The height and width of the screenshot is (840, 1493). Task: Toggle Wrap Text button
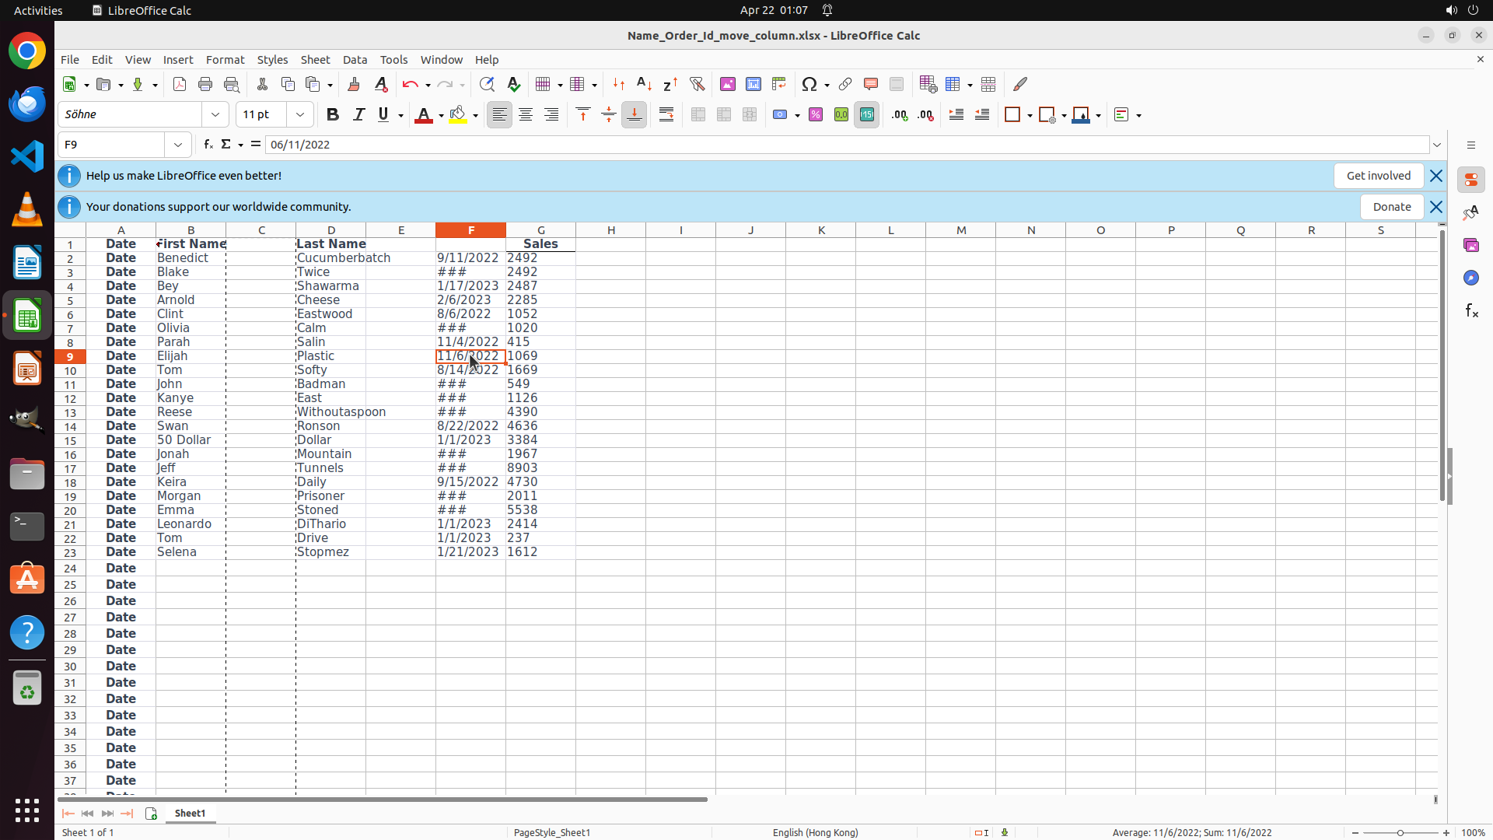point(666,115)
